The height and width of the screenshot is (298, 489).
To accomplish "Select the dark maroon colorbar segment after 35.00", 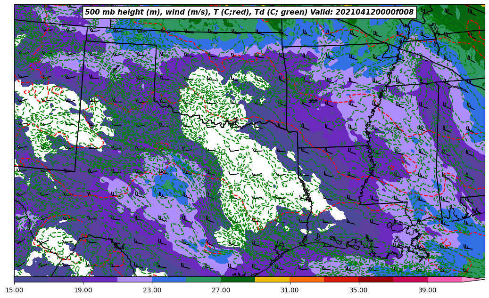I will coord(375,280).
